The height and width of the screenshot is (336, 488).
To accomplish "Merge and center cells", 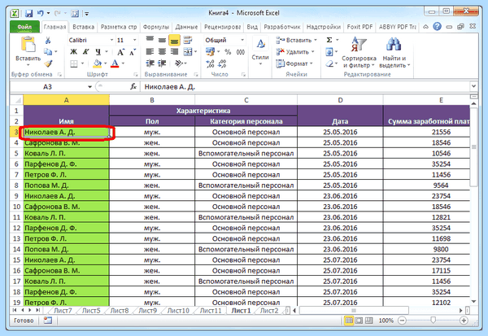I will pos(188,52).
